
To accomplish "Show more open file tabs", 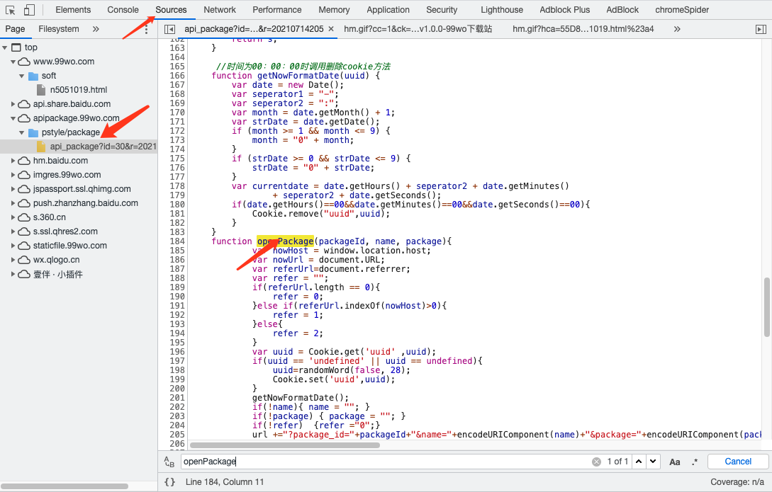I will click(x=676, y=29).
